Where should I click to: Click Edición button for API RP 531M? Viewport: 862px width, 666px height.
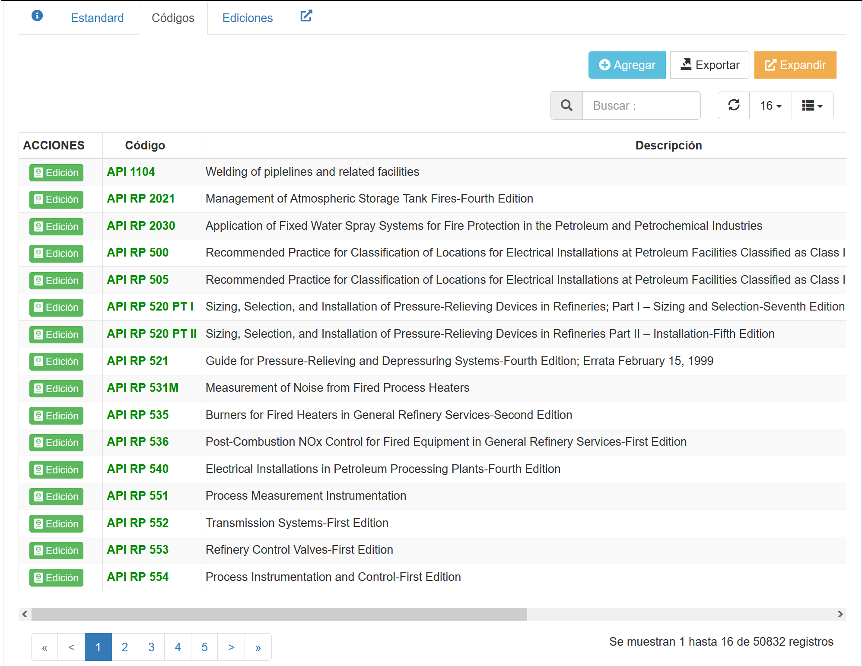56,389
